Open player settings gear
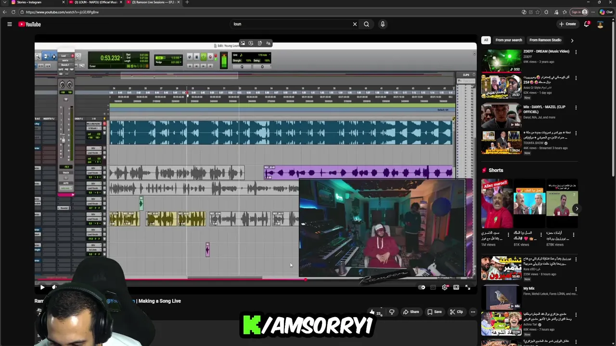The width and height of the screenshot is (616, 346). [x=445, y=287]
